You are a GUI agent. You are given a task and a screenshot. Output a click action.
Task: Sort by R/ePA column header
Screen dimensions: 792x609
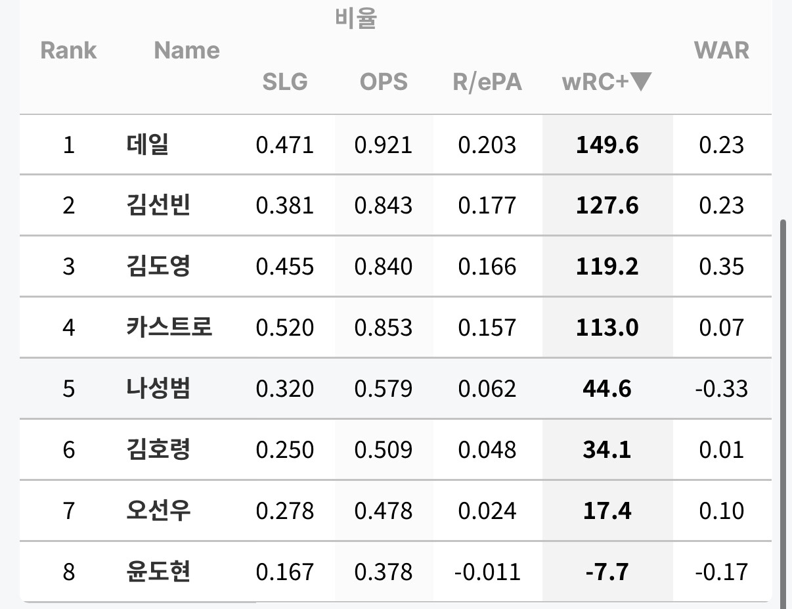pyautogui.click(x=487, y=82)
